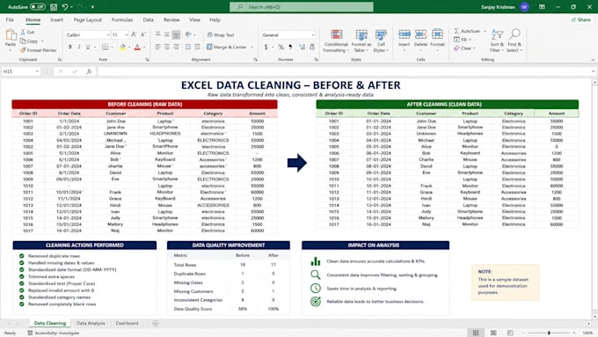The height and width of the screenshot is (337, 598).
Task: Click the Undo arrow icon
Action: click(x=65, y=7)
